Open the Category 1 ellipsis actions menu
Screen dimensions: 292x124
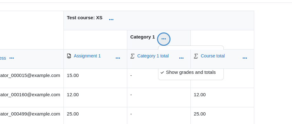pos(164,39)
